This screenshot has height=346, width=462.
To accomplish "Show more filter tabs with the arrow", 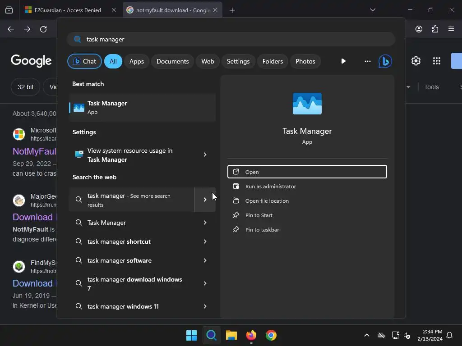I will [x=343, y=61].
